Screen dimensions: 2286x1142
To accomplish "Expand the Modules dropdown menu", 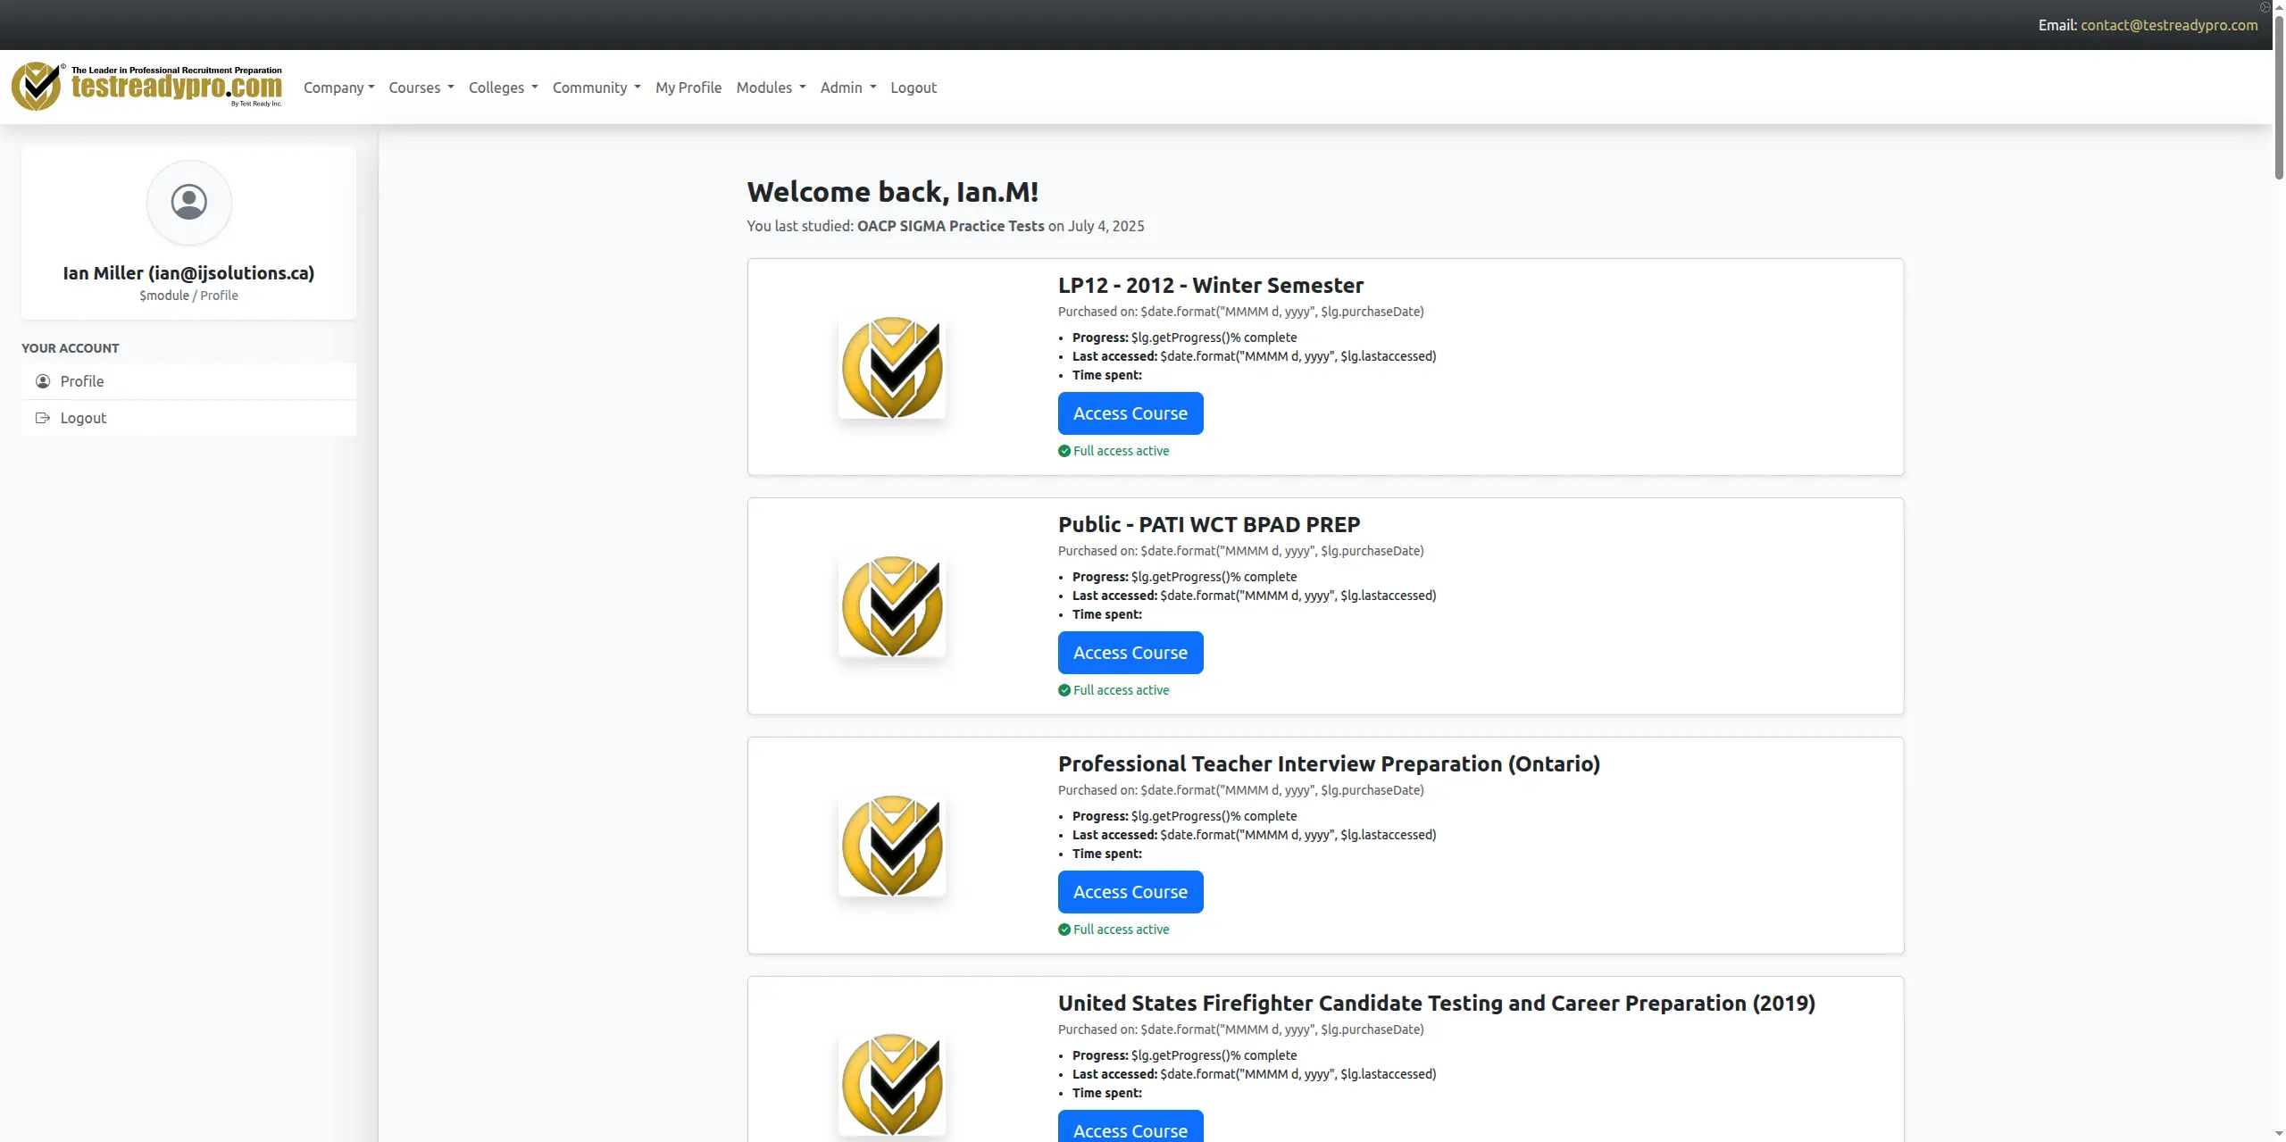I will point(771,88).
